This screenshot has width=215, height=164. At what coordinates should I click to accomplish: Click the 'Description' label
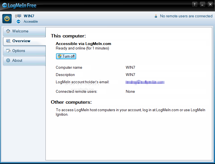tap(65, 75)
